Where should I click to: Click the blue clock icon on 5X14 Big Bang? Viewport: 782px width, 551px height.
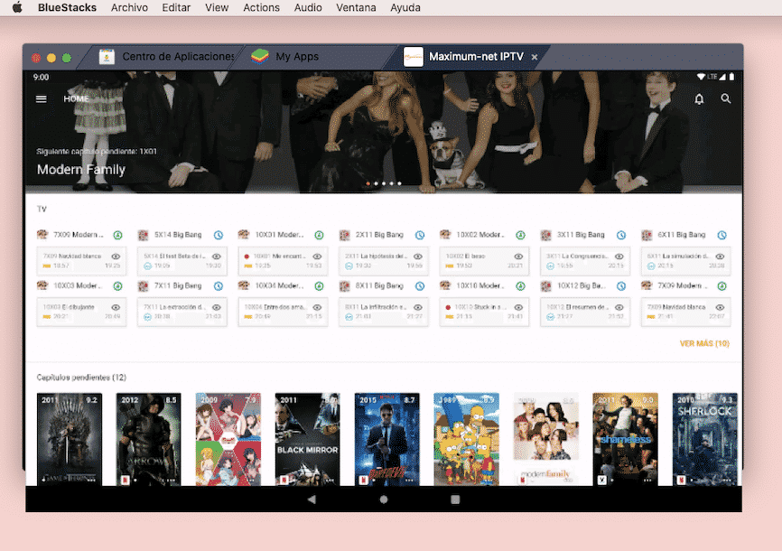pos(219,234)
